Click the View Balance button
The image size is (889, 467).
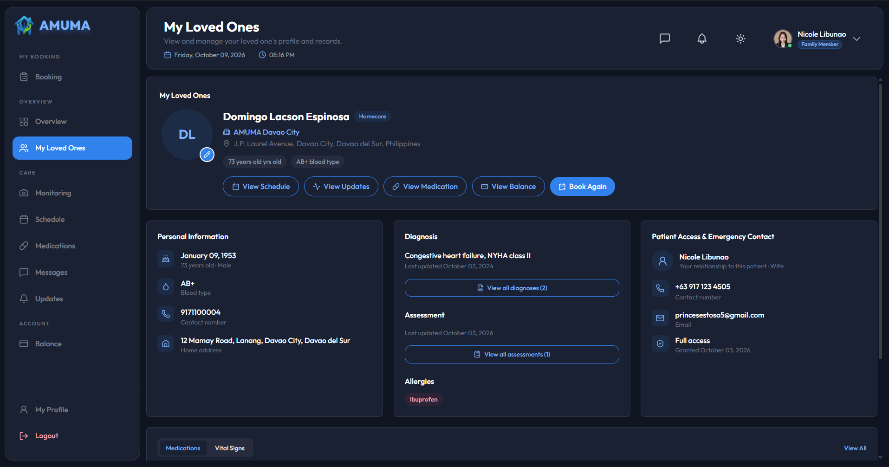(x=508, y=187)
